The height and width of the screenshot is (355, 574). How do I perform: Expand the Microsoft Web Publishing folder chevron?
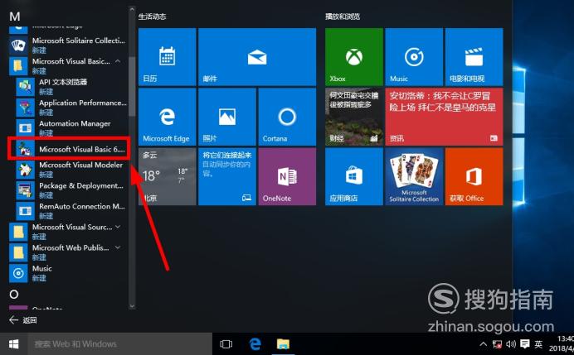(x=118, y=247)
